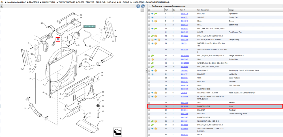Open 'AGRICULTURAL' breadcrumb

[x=49, y=3]
